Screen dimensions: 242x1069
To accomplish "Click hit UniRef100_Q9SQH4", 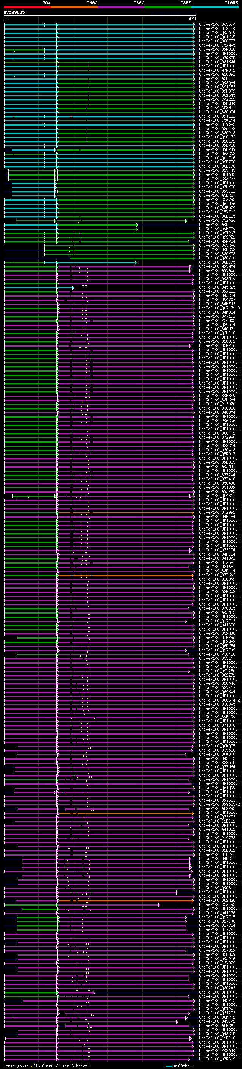I will (x=217, y=83).
